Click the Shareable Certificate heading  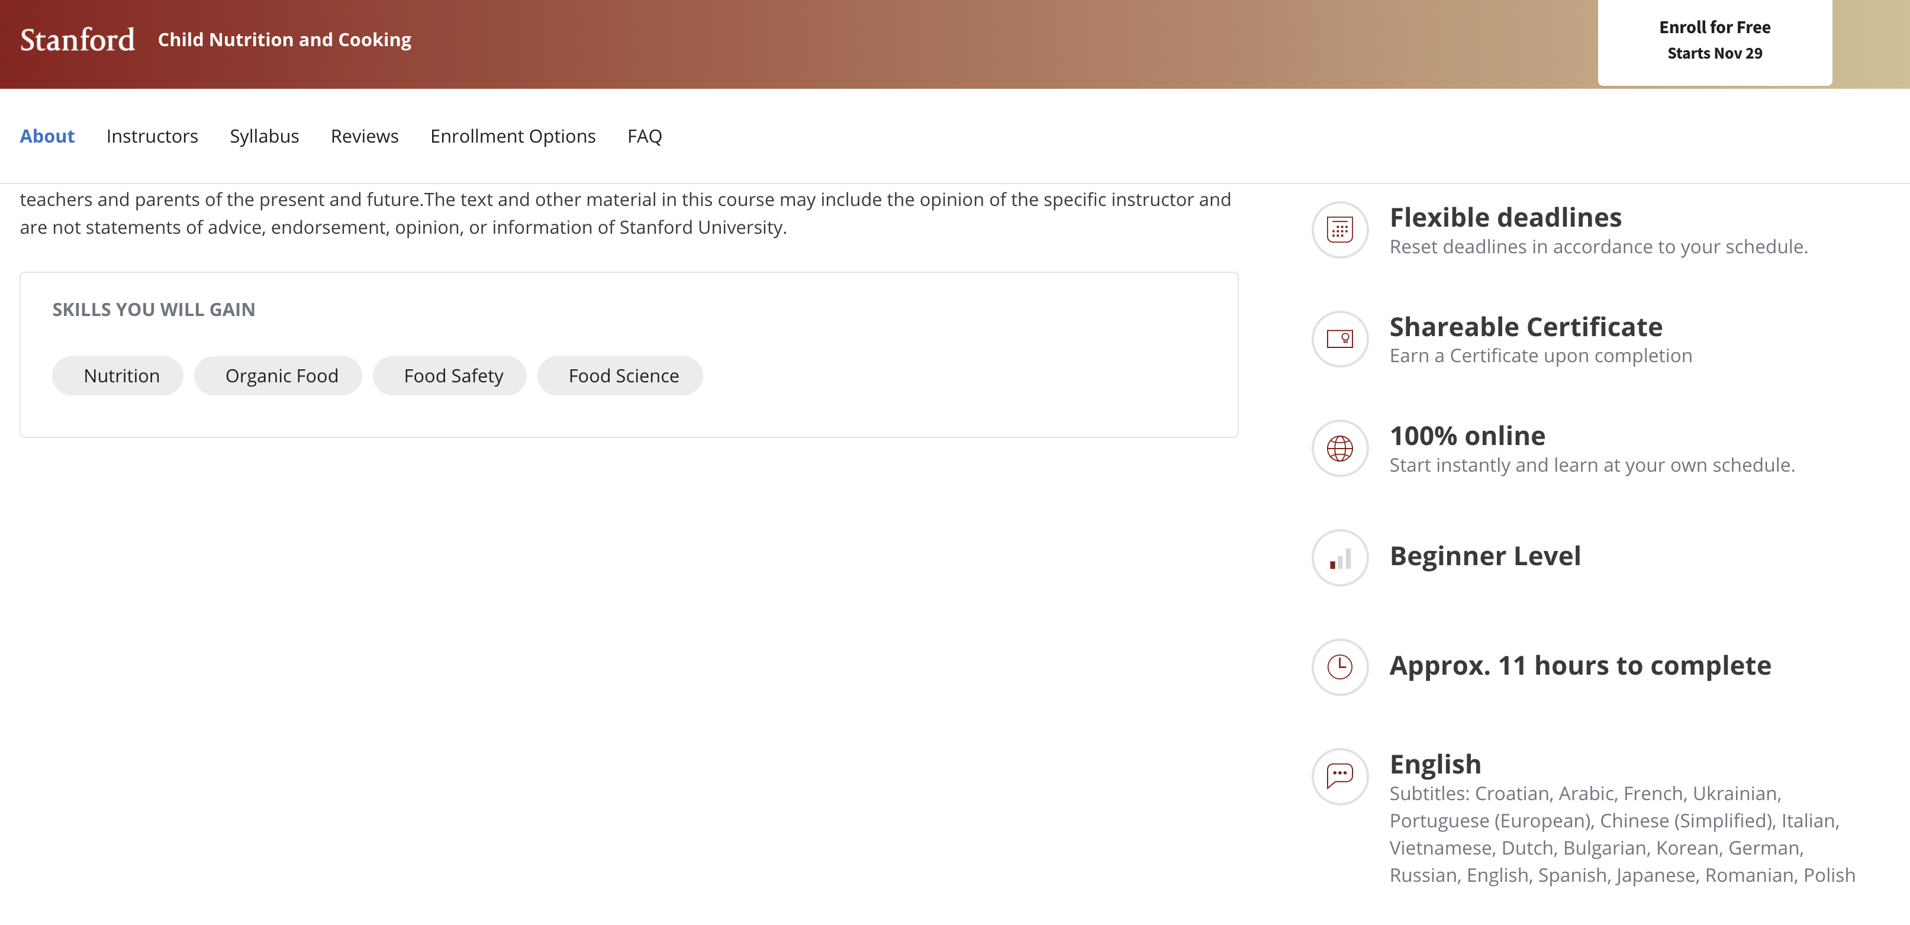[1525, 327]
